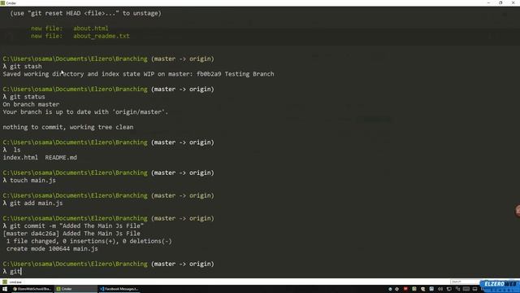The width and height of the screenshot is (520, 293).
Task: Click the 'README.md' file name in ls output
Action: [x=61, y=157]
